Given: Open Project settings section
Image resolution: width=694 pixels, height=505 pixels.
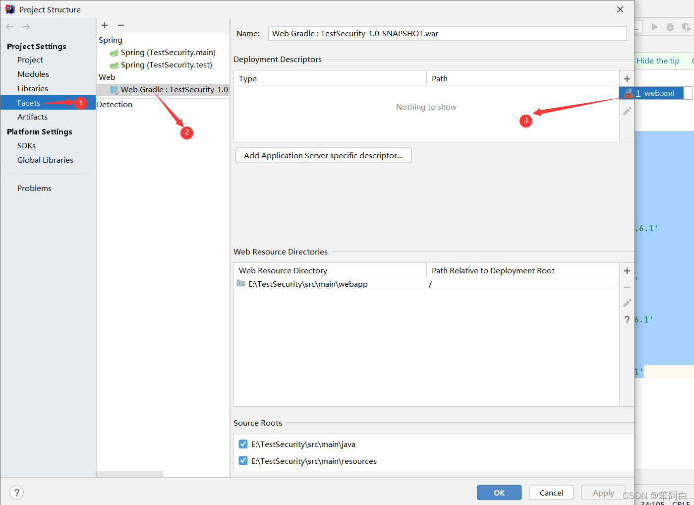Looking at the screenshot, I should pos(30,60).
